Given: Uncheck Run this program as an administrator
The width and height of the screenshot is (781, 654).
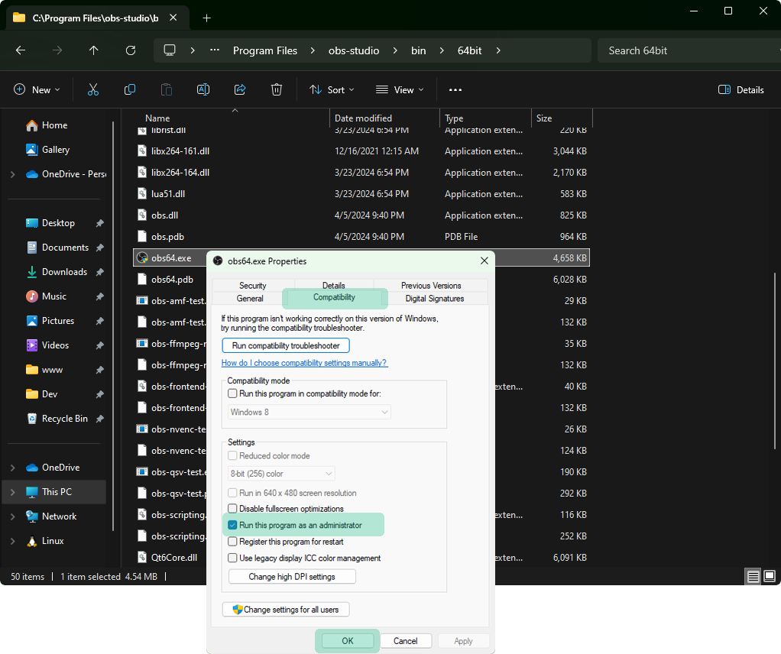Looking at the screenshot, I should [x=233, y=526].
